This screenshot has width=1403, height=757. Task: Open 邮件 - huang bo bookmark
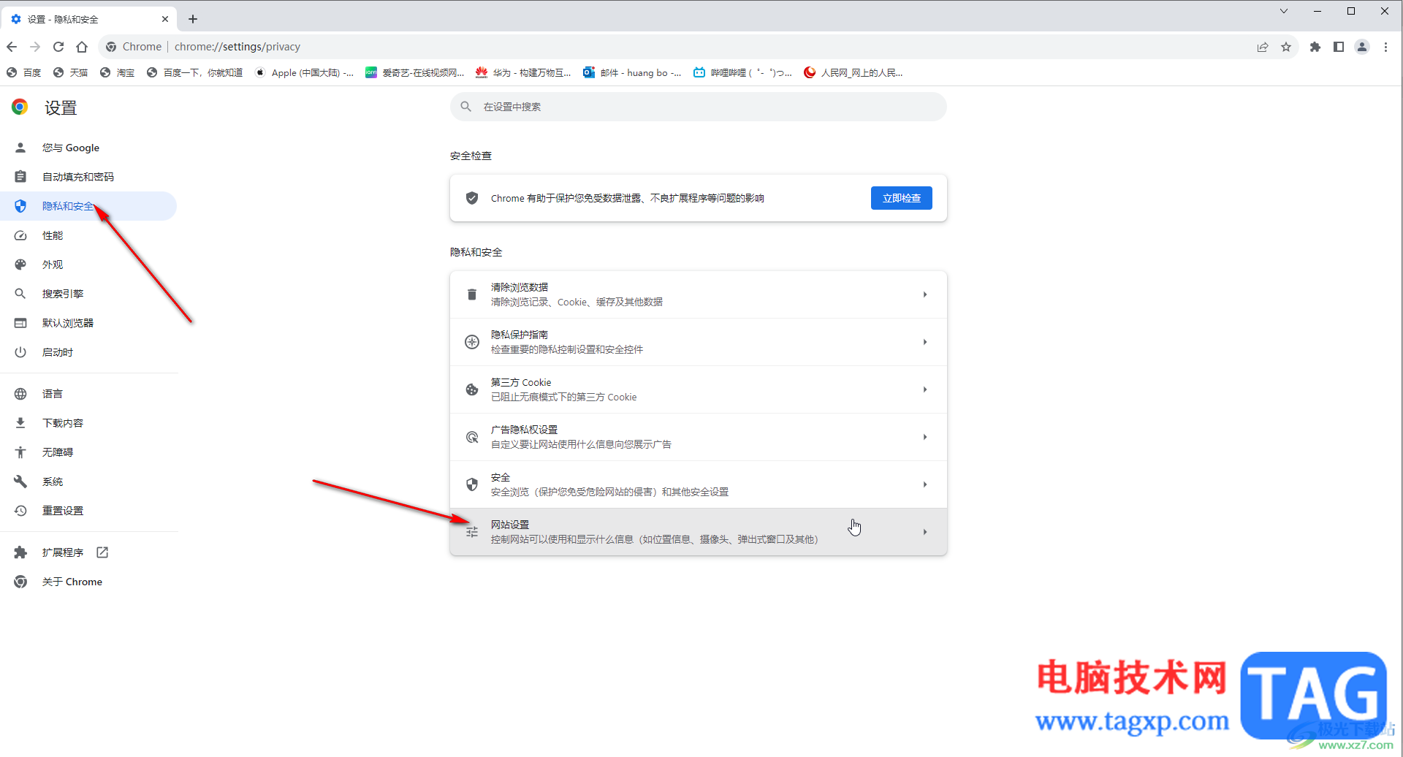pyautogui.click(x=632, y=72)
